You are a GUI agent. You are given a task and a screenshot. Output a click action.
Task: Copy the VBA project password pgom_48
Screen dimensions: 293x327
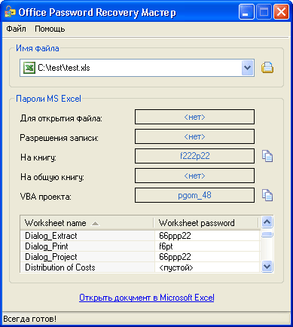click(267, 195)
